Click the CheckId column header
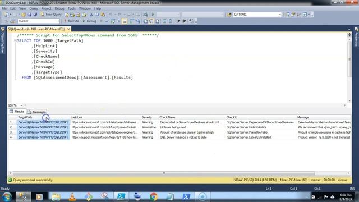 (261, 117)
